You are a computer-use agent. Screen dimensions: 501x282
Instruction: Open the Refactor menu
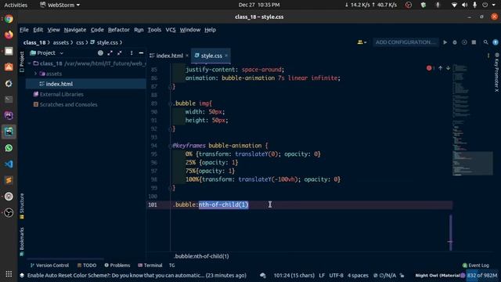tap(118, 30)
